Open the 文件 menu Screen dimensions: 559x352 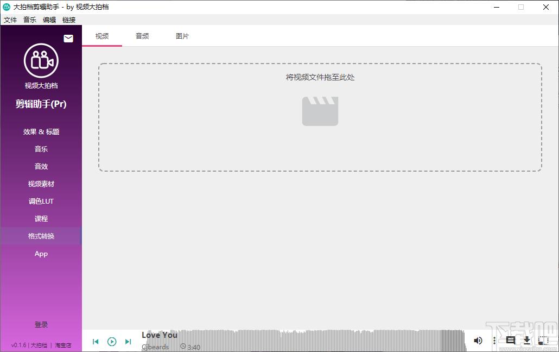10,20
